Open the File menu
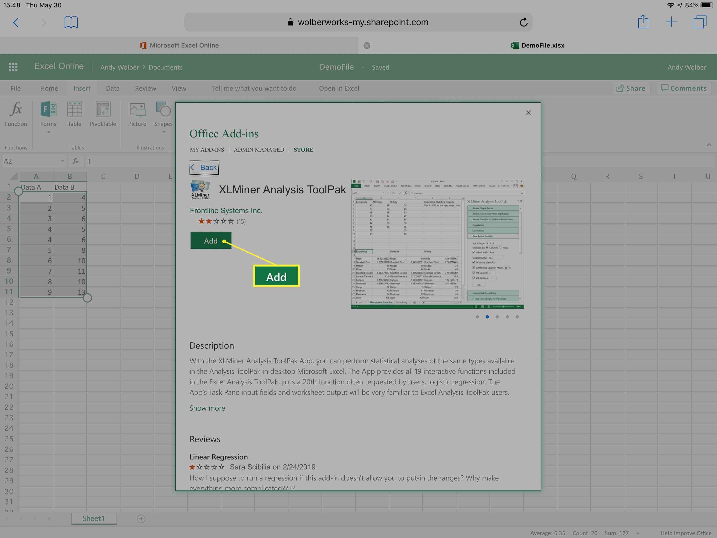The image size is (717, 538). pyautogui.click(x=15, y=88)
